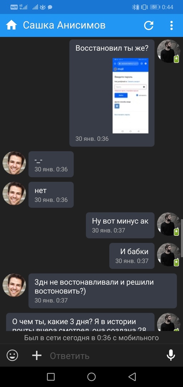Tap the plus attachment icon
Viewport: 183px width, 387px height.
tap(37, 356)
